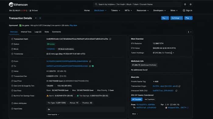Click the help icon beside Gas Fees
This screenshot has width=213, height=119.
click(x=12, y=91)
